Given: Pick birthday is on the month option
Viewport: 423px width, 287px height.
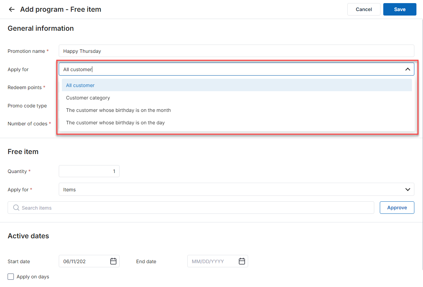Looking at the screenshot, I should (x=237, y=110).
